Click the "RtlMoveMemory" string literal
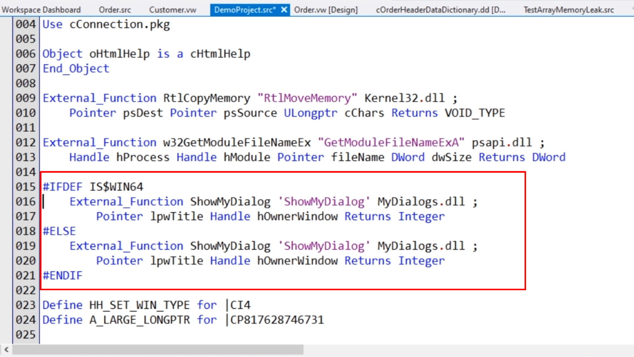 pyautogui.click(x=307, y=98)
